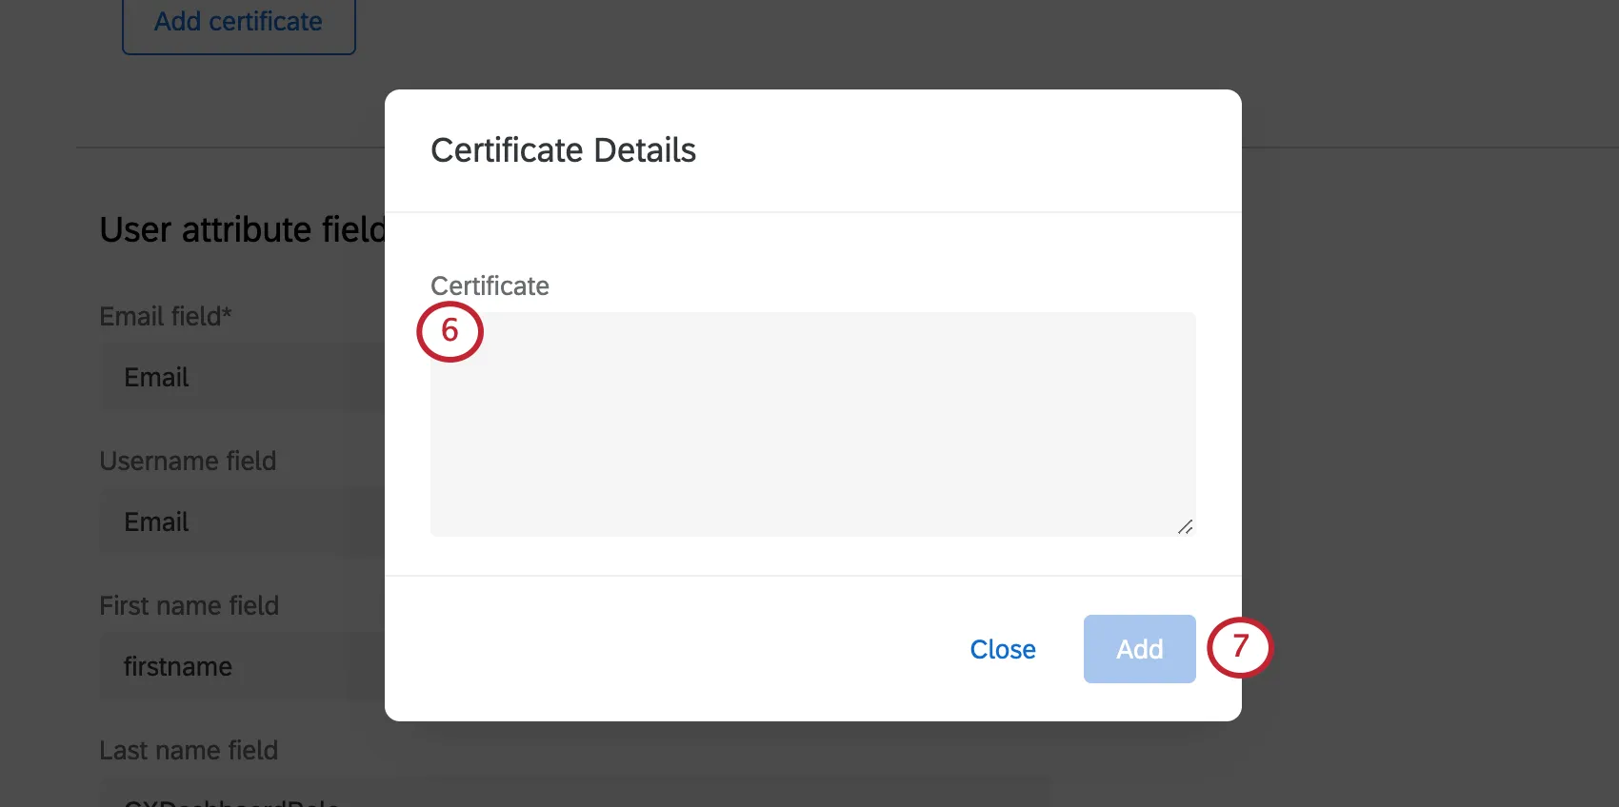Close the Certificate Details dialog
The width and height of the screenshot is (1619, 807).
(1002, 649)
